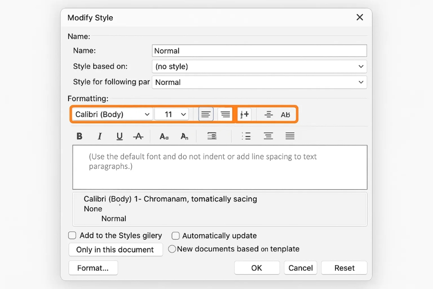
Task: Click into the style Name text field
Action: 259,51
